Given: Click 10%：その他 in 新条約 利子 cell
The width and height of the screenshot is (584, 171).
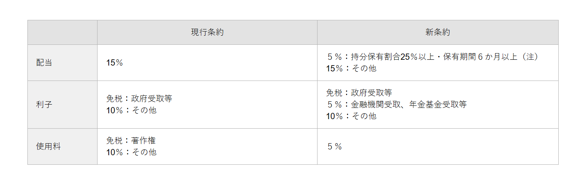Looking at the screenshot, I should pyautogui.click(x=351, y=116).
